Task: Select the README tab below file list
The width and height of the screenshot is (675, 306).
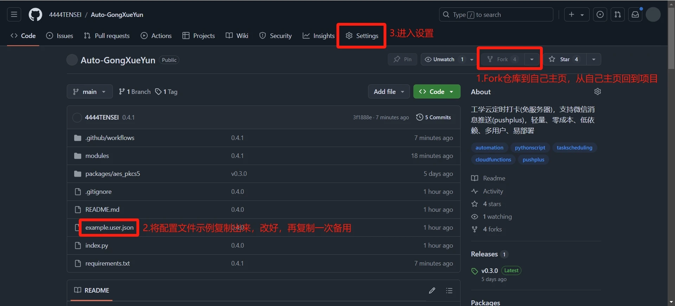Action: (92, 291)
